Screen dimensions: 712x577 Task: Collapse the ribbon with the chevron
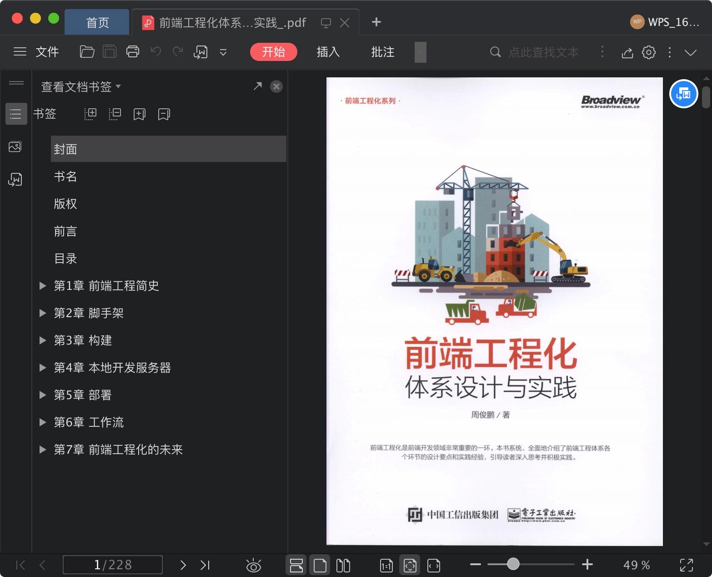pos(691,53)
